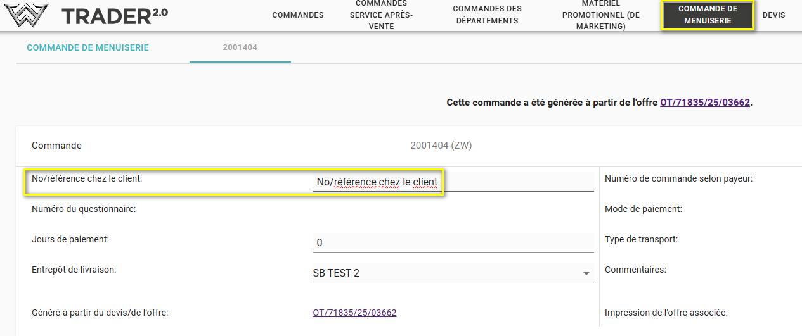The image size is (802, 336).
Task: Click the Commentaires label
Action: tap(635, 270)
